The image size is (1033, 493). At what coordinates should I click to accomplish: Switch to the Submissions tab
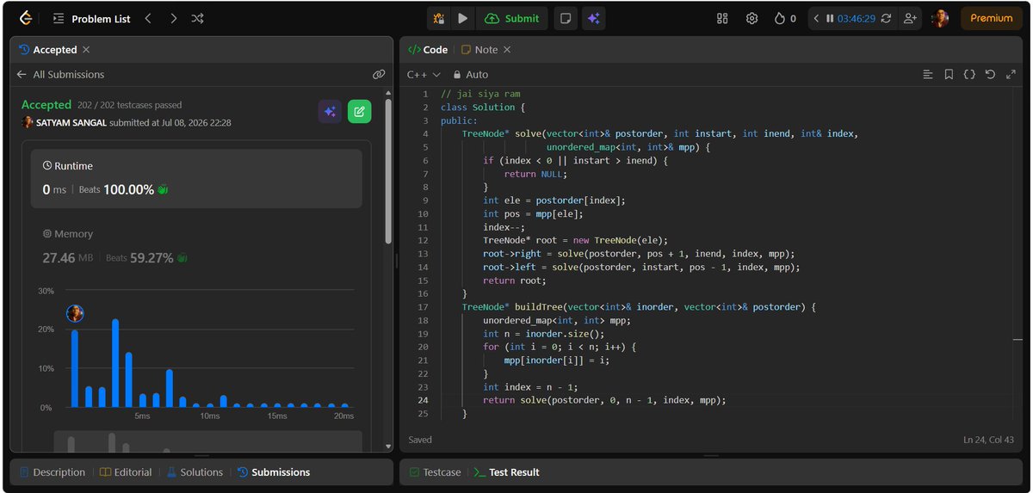(x=273, y=472)
